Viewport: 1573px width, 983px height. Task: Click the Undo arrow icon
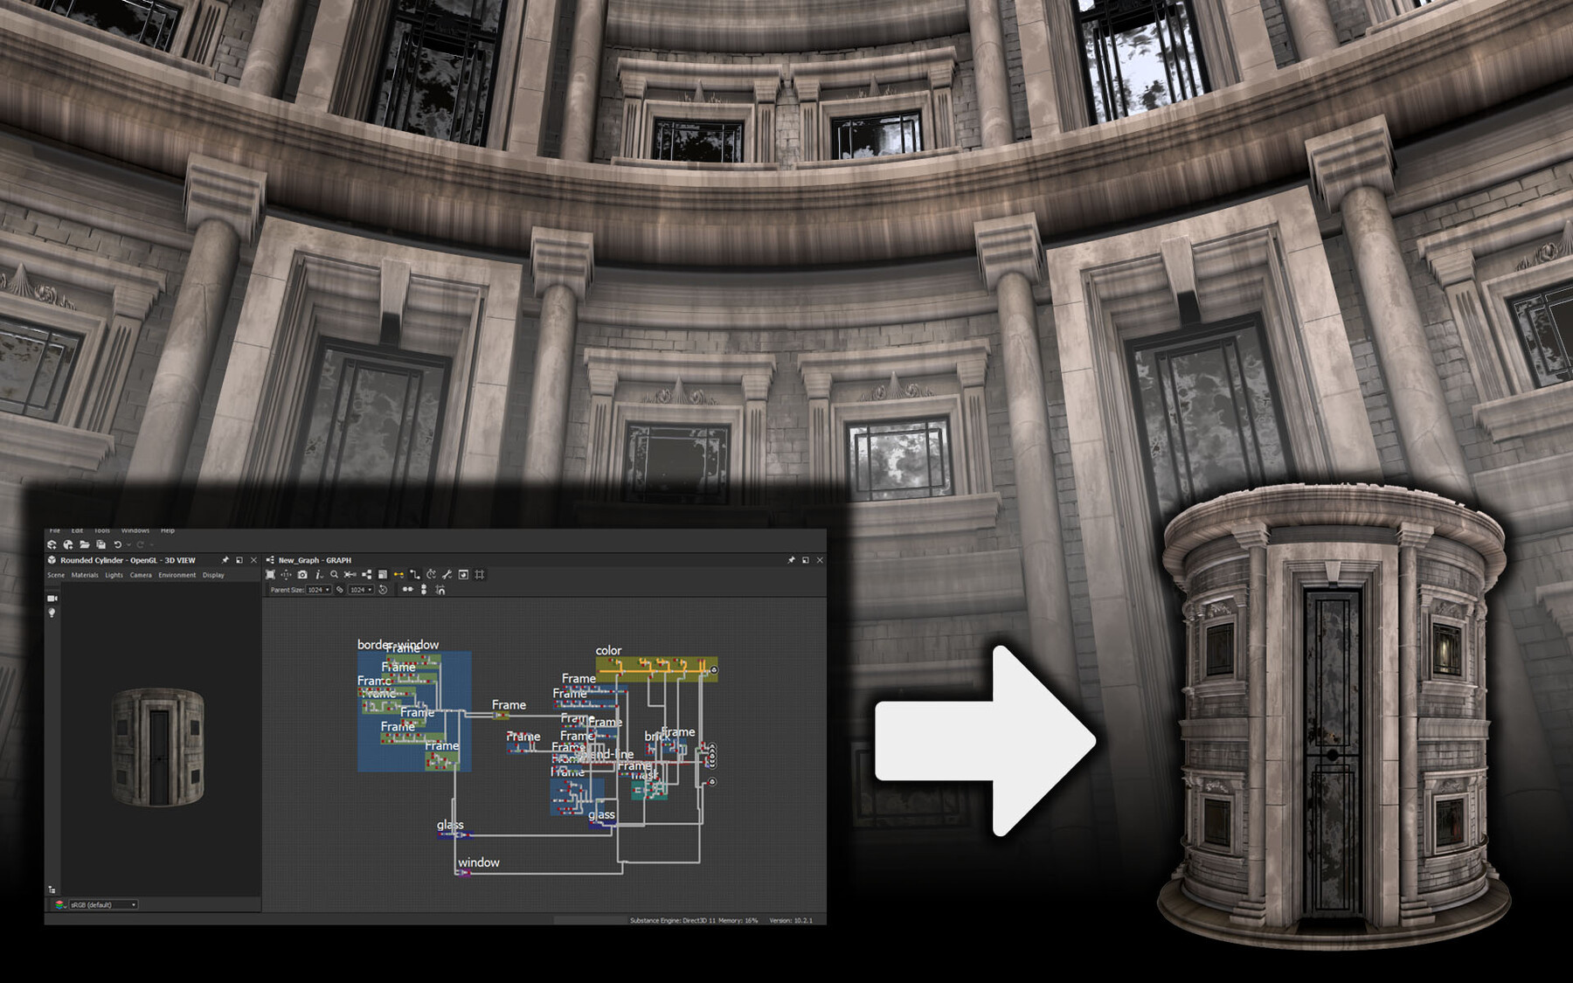pyautogui.click(x=118, y=544)
